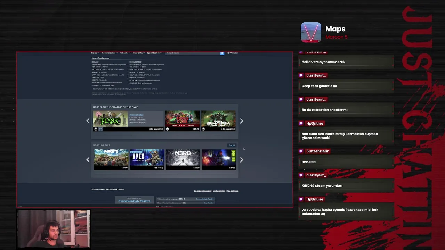Click the 'More Like This' heading
445x250 pixels.
tap(102, 145)
